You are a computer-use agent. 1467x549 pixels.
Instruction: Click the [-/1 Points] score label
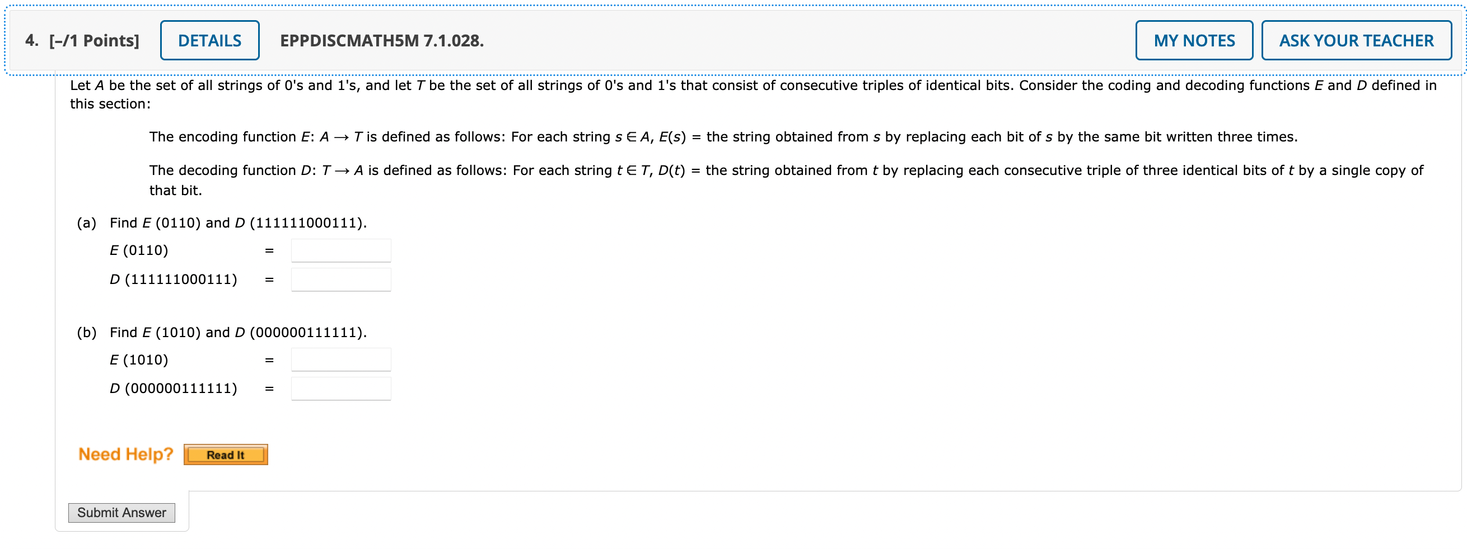(94, 40)
